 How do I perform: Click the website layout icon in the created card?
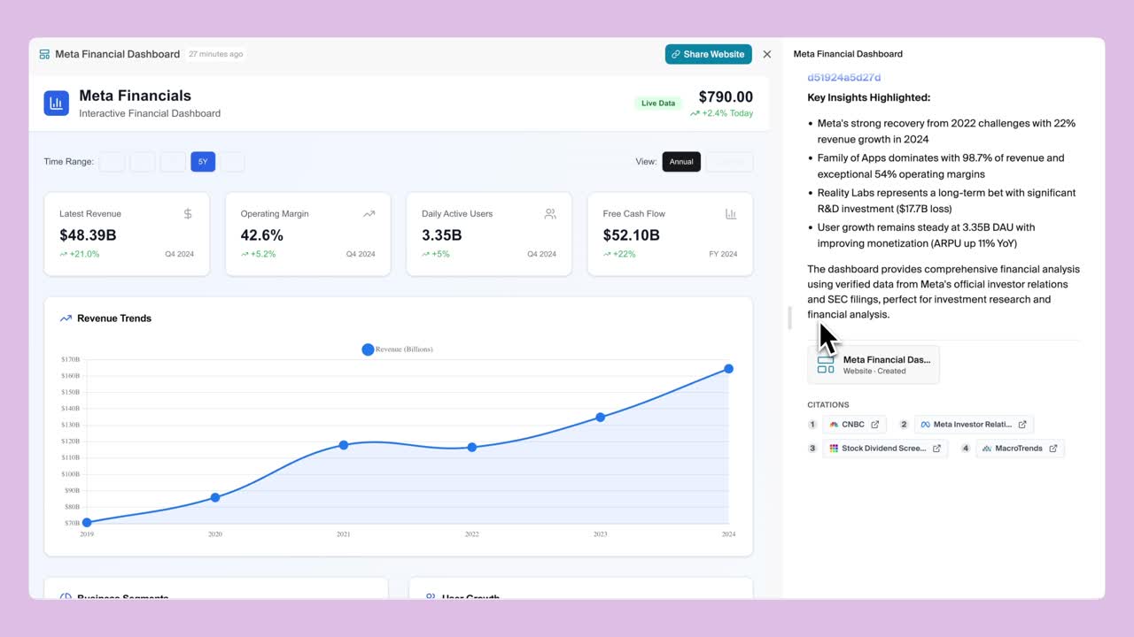[x=826, y=365]
